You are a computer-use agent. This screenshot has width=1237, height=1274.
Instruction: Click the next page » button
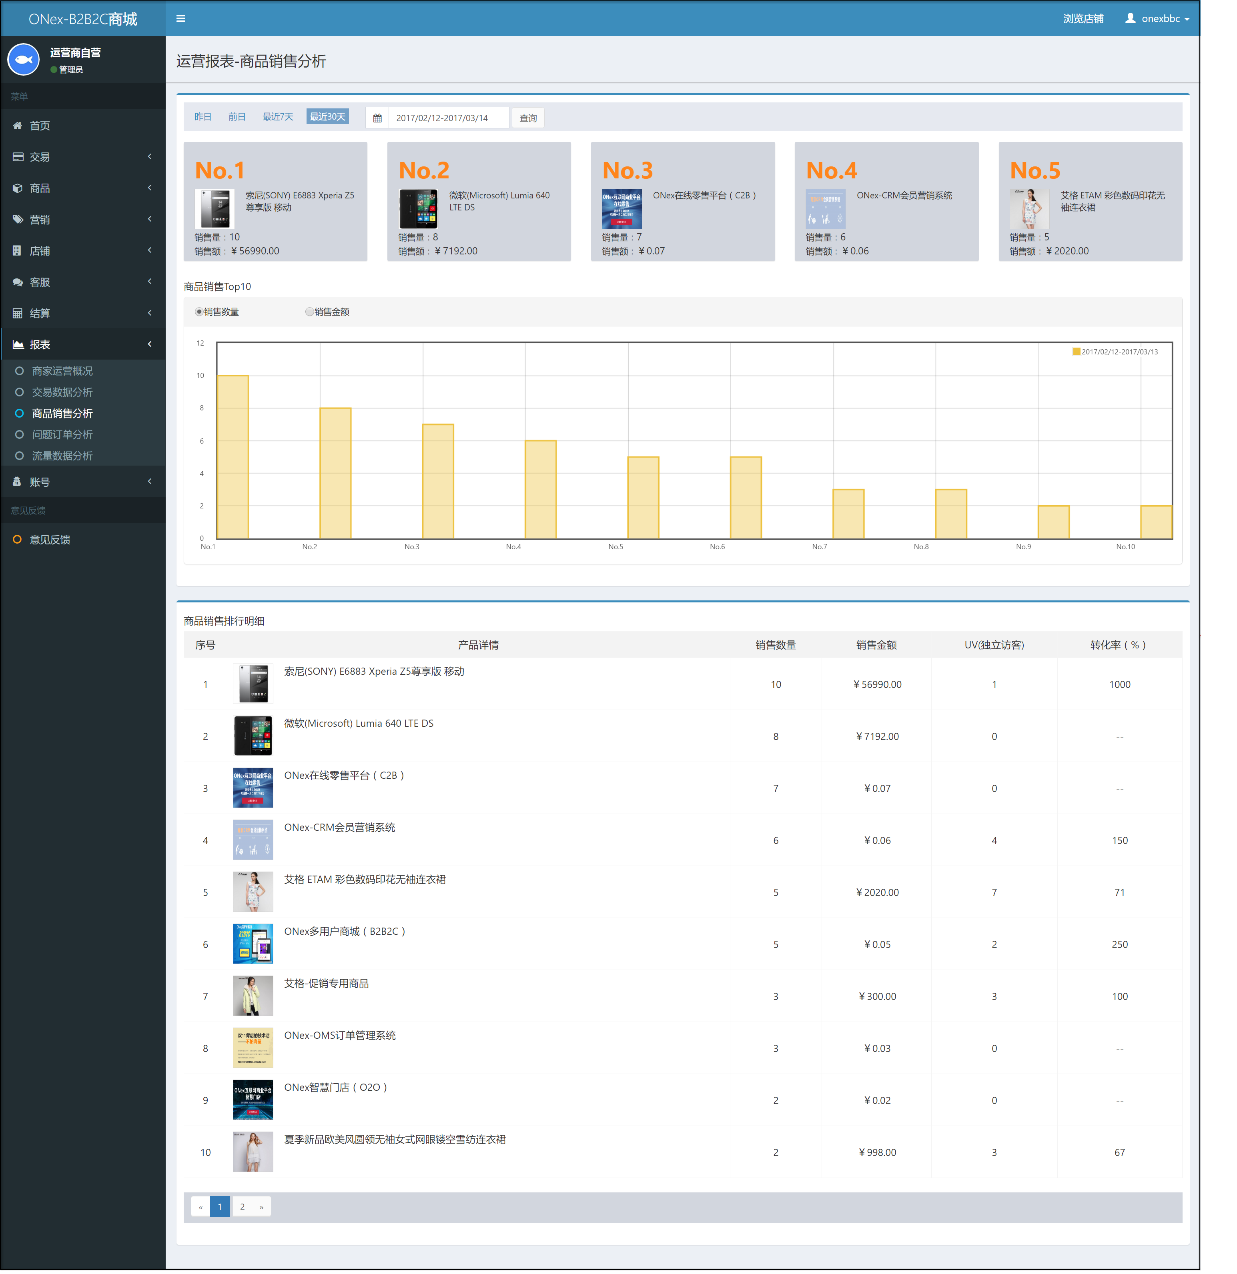tap(261, 1207)
